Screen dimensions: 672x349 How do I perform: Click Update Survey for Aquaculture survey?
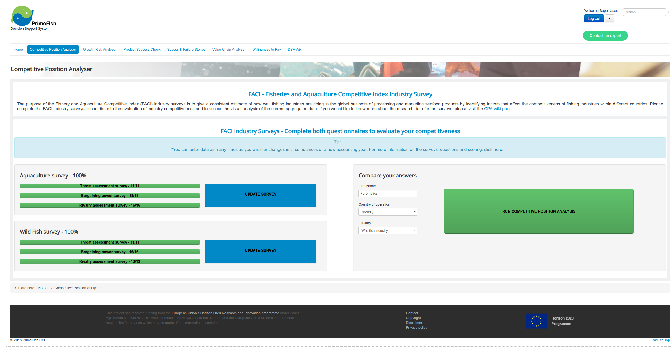click(x=261, y=194)
